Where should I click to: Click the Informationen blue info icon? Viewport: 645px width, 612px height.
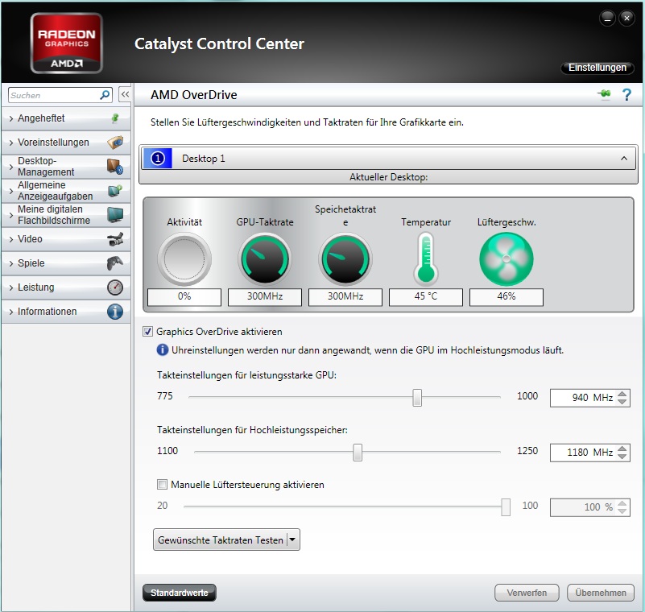(x=115, y=312)
